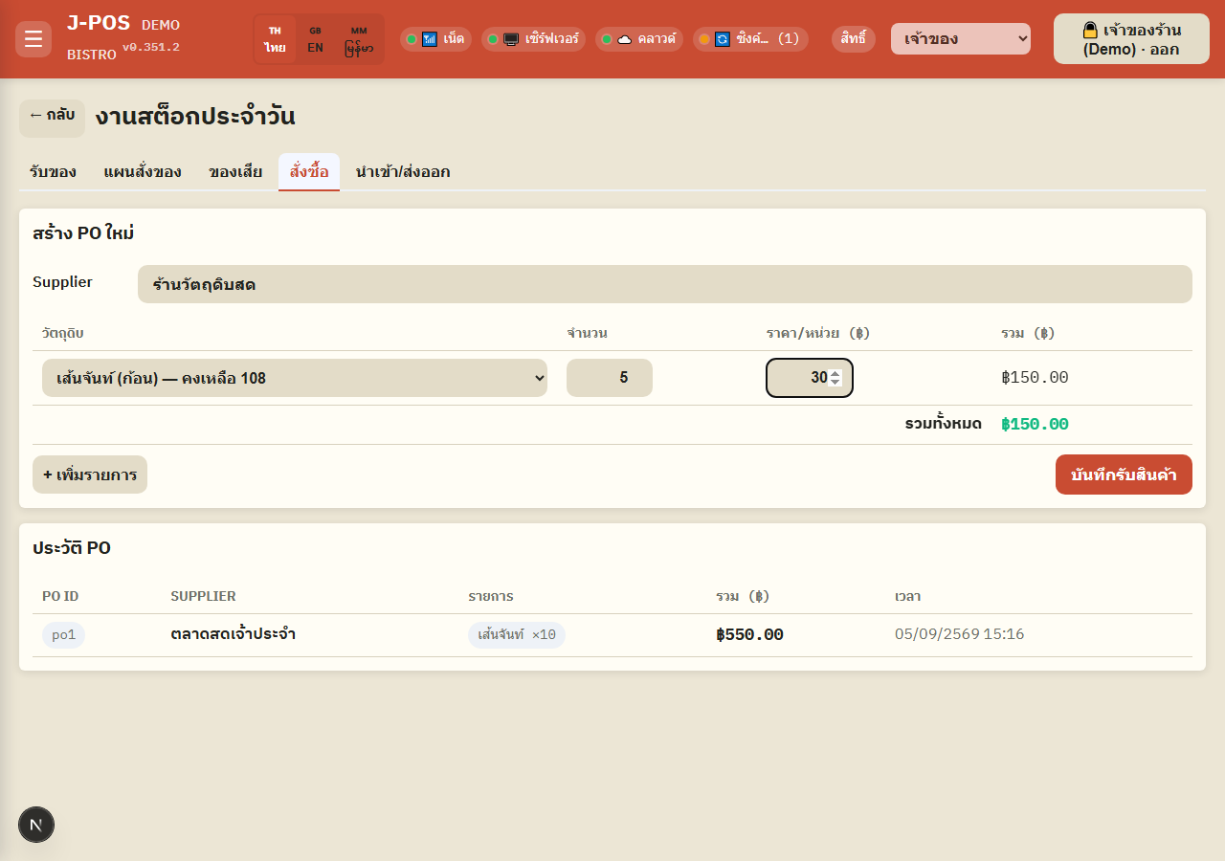Log out via the เจ้าของร้าน (Demo) button
1225x861 pixels.
pos(1131,39)
